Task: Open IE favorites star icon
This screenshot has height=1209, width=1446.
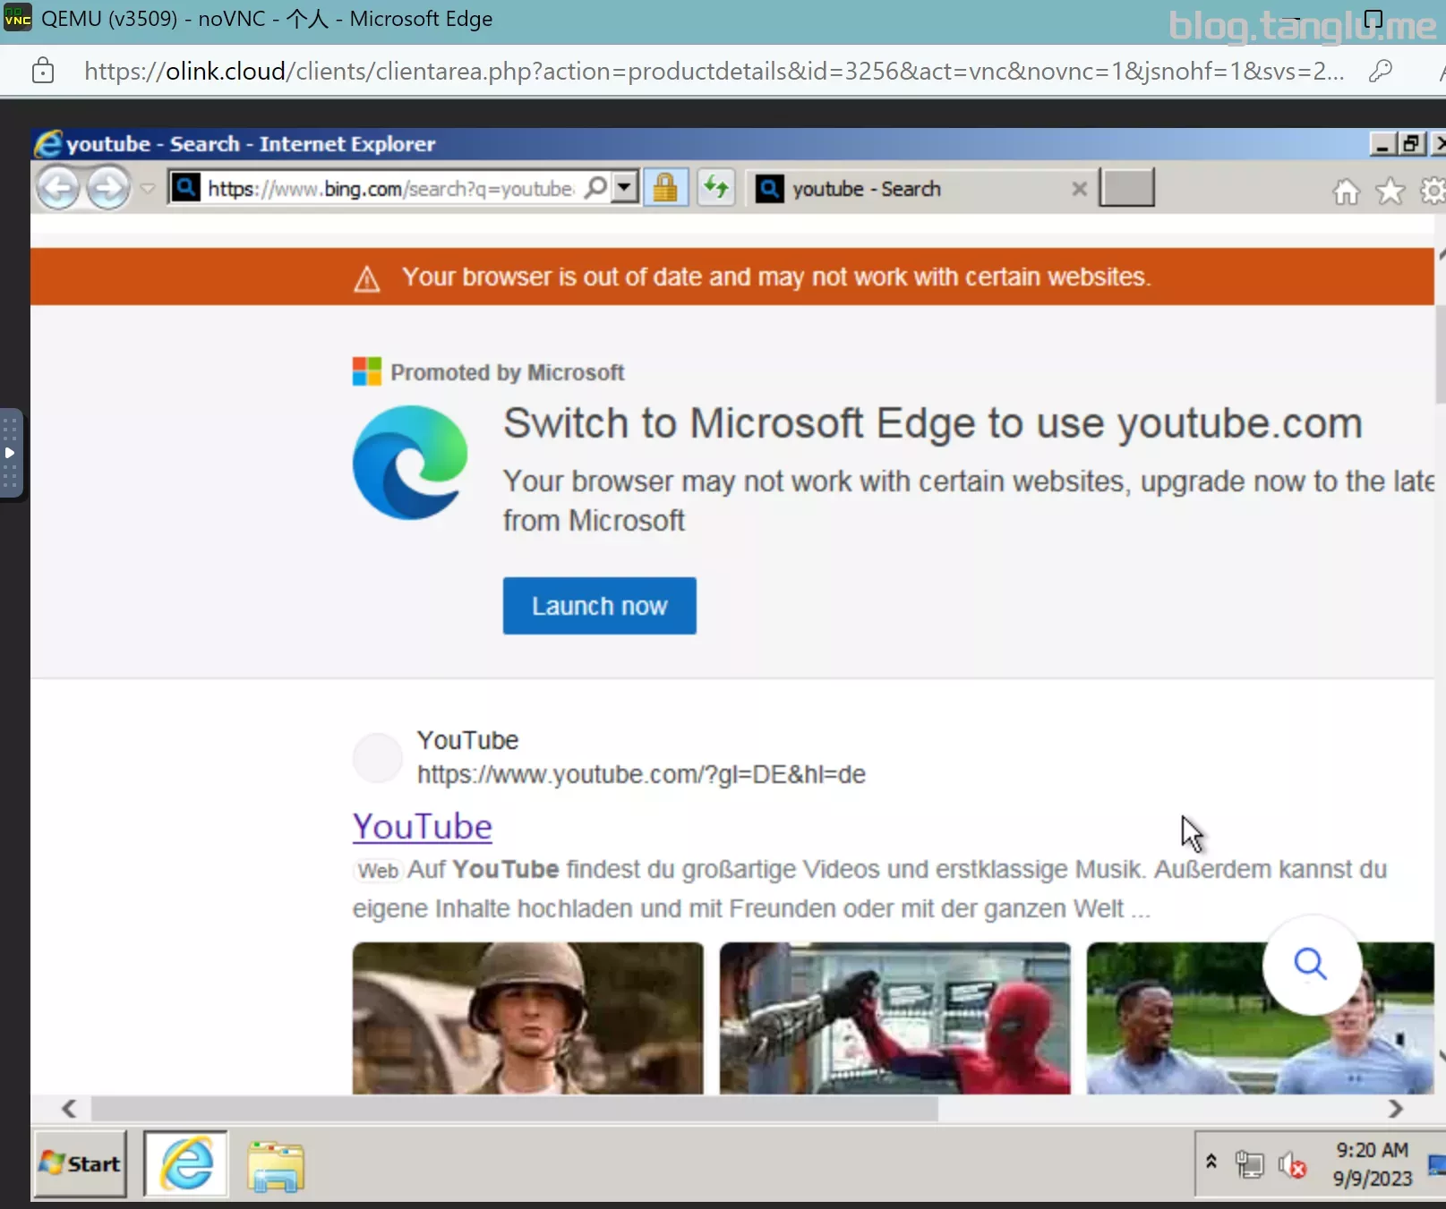Action: (x=1390, y=191)
